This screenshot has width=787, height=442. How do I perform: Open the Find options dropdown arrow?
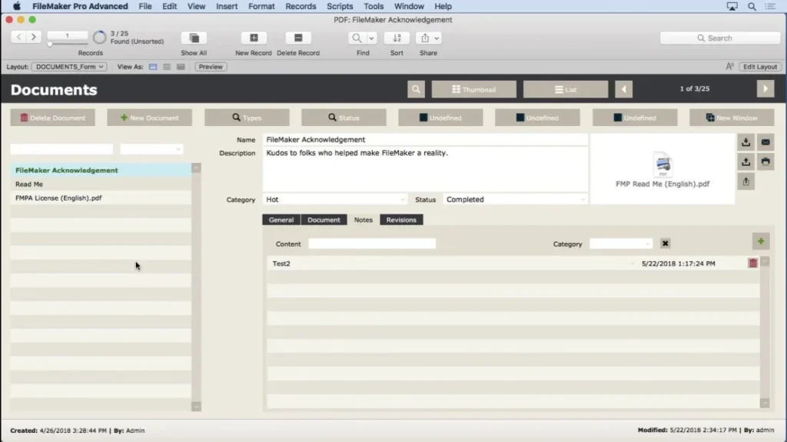point(371,38)
